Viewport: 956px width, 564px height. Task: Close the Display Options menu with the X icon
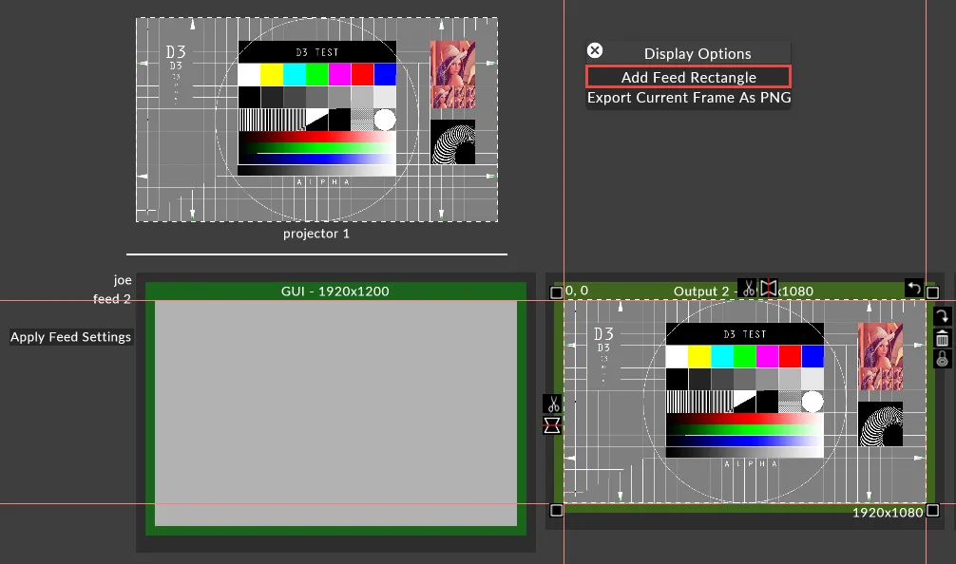[595, 50]
